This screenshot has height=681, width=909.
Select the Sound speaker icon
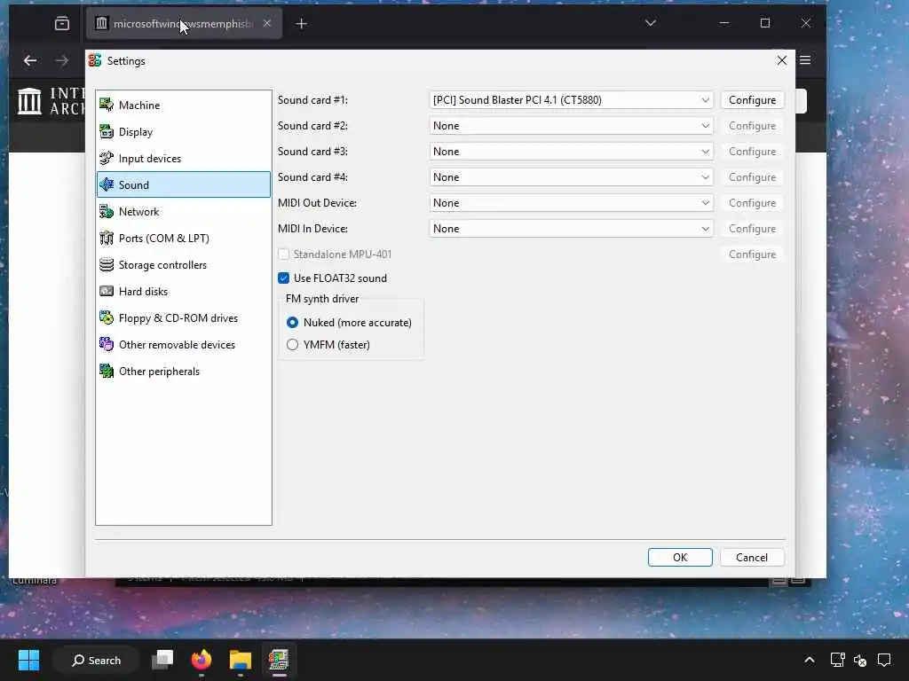(107, 184)
